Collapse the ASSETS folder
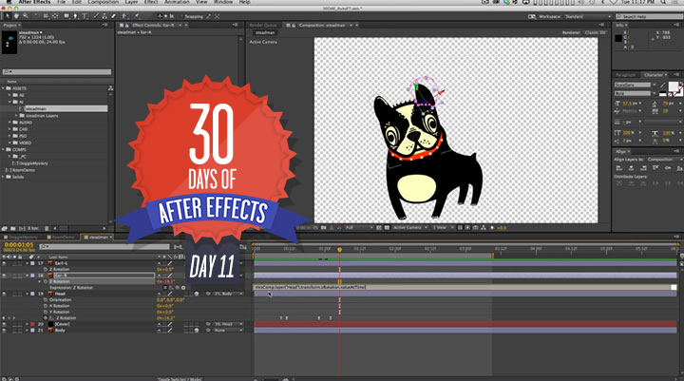The width and height of the screenshot is (684, 381). [x=3, y=88]
